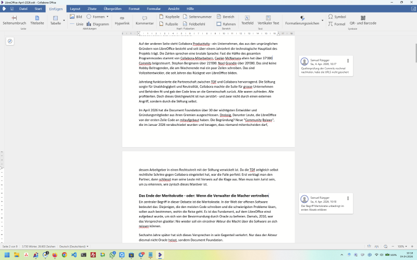417x260 pixels.
Task: Open the Überprüfen tab
Action: 113,9
